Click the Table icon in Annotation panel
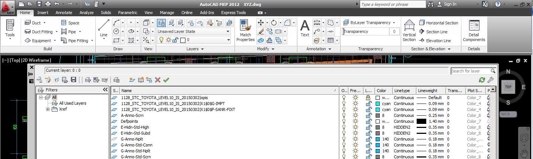This screenshot has width=533, height=159. (331, 40)
